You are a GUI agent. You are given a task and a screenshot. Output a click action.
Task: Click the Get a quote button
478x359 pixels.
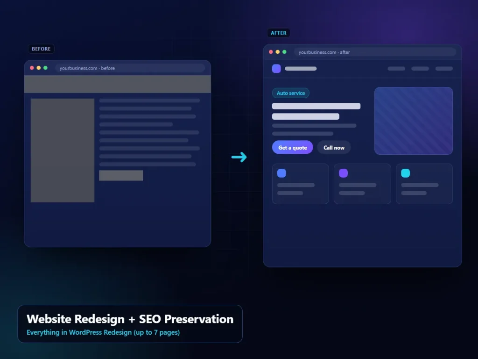[x=292, y=147]
